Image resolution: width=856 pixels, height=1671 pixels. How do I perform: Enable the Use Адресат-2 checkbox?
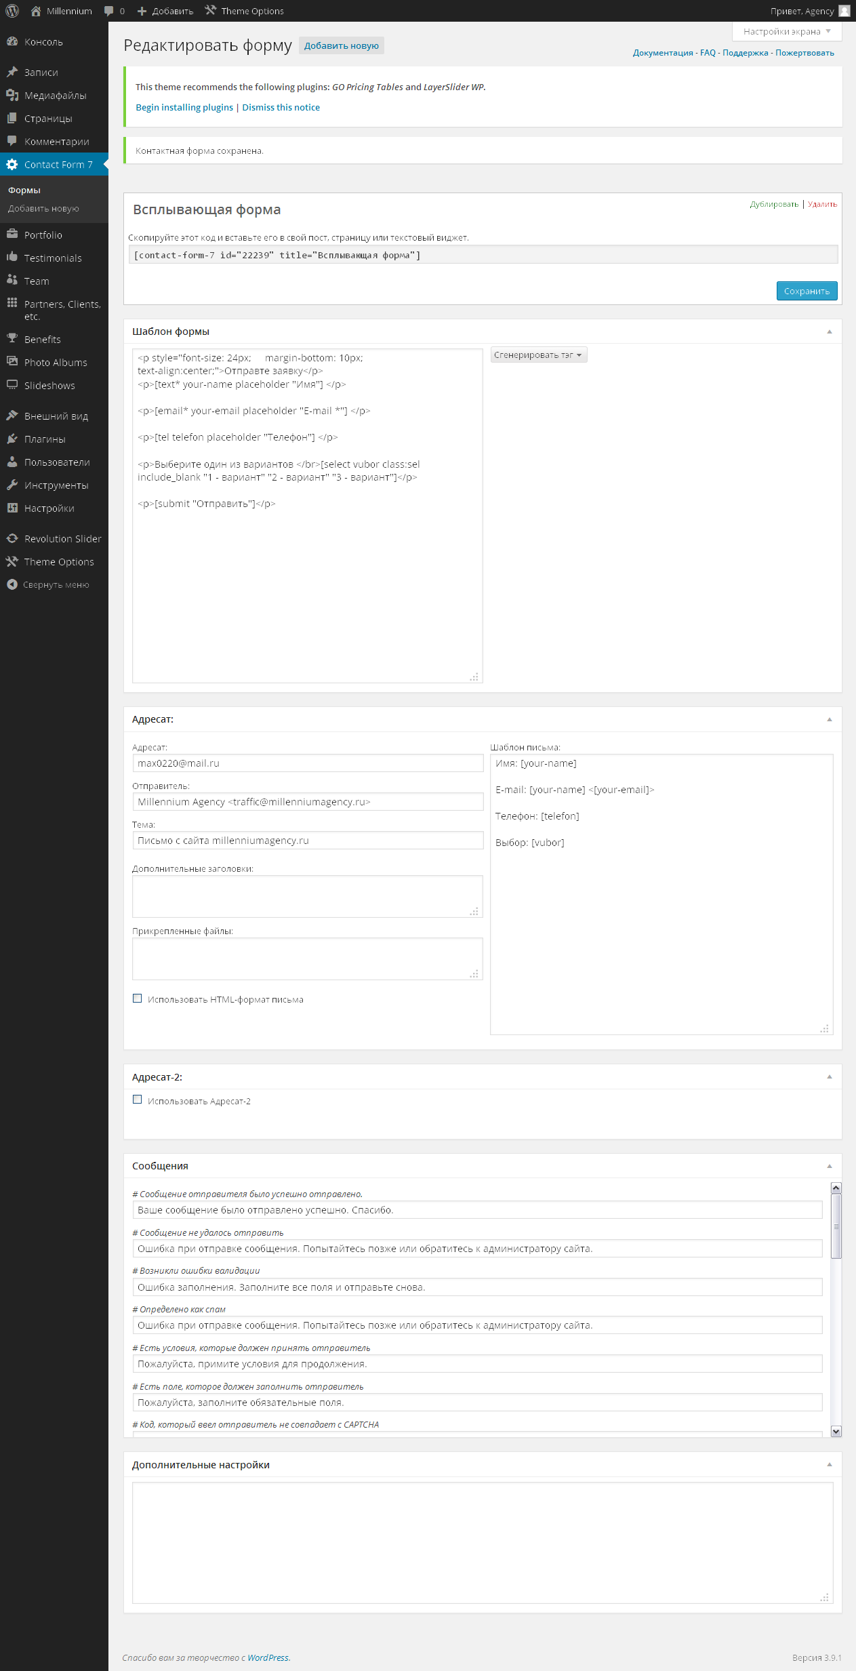(138, 1100)
